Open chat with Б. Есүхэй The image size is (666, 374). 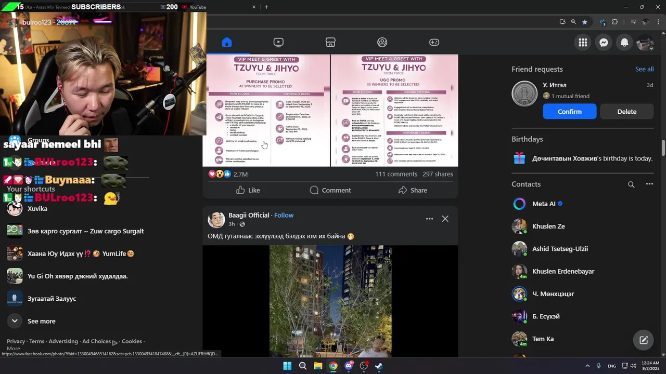pyautogui.click(x=583, y=316)
